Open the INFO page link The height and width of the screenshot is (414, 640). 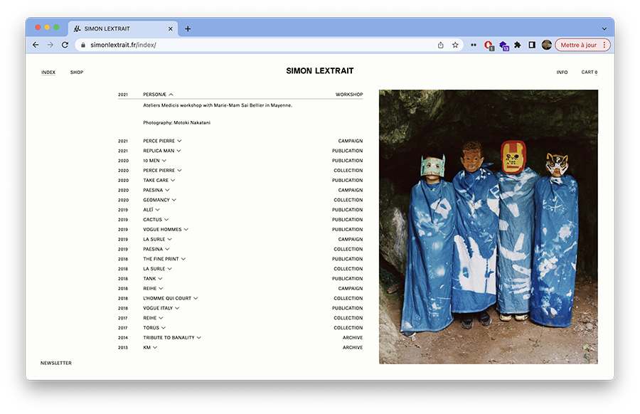(x=562, y=73)
